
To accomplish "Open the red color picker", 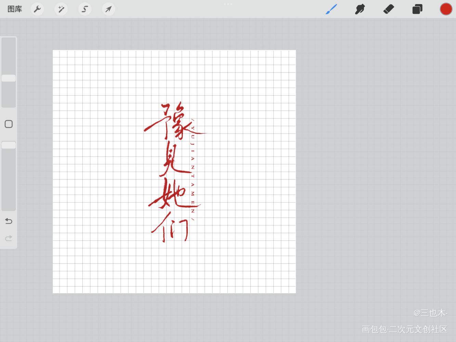I will [446, 9].
